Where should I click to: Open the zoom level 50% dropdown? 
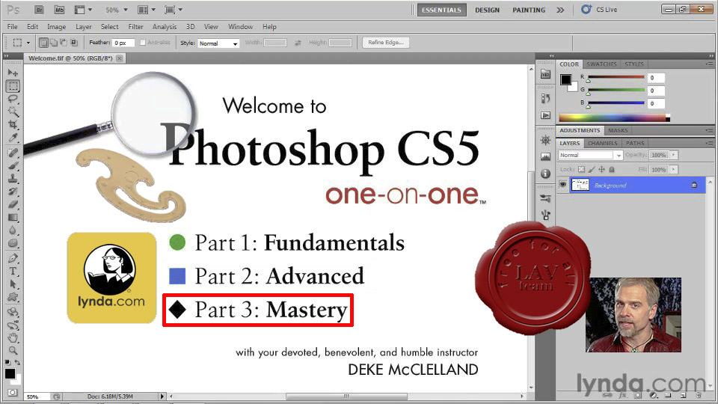point(117,10)
